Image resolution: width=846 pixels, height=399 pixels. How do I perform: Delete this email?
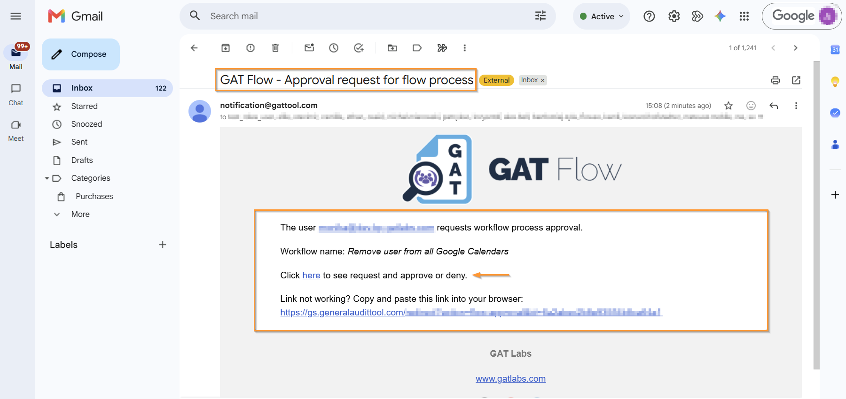click(x=275, y=48)
